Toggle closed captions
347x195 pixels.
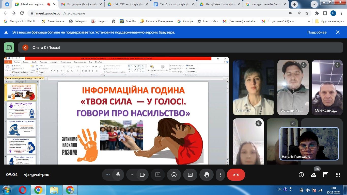coord(190,175)
